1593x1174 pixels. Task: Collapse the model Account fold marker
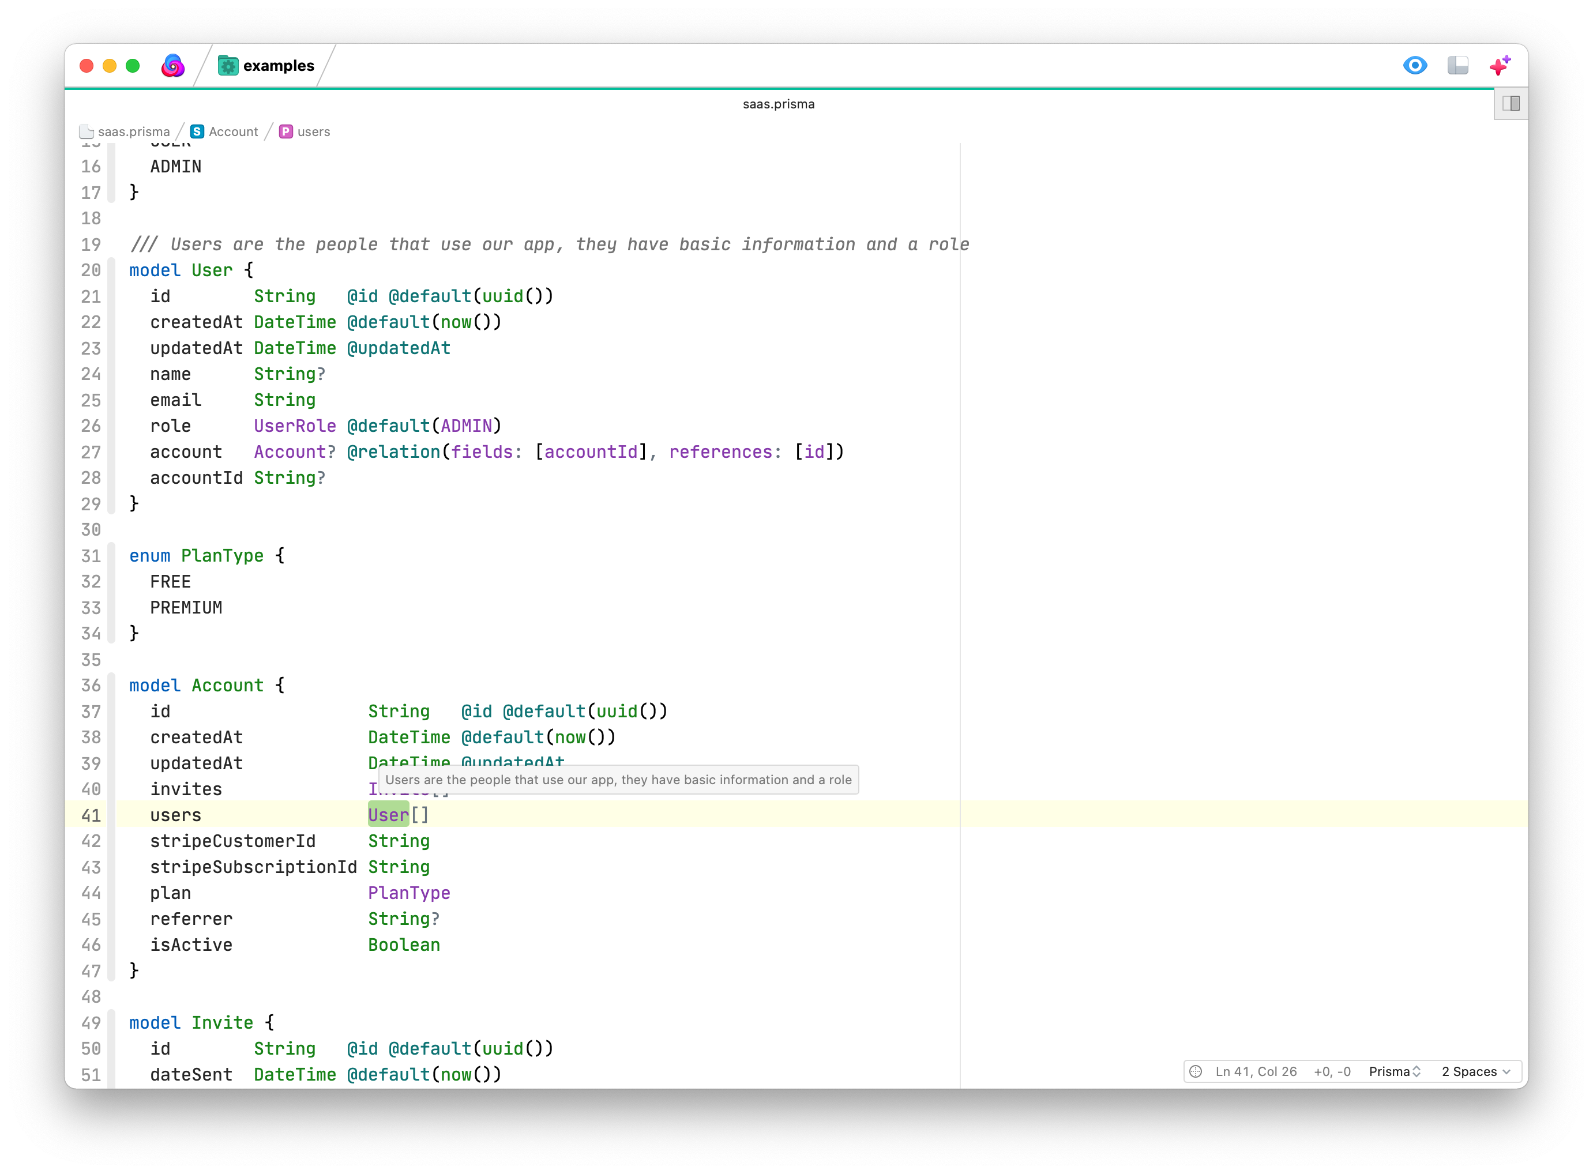point(112,686)
